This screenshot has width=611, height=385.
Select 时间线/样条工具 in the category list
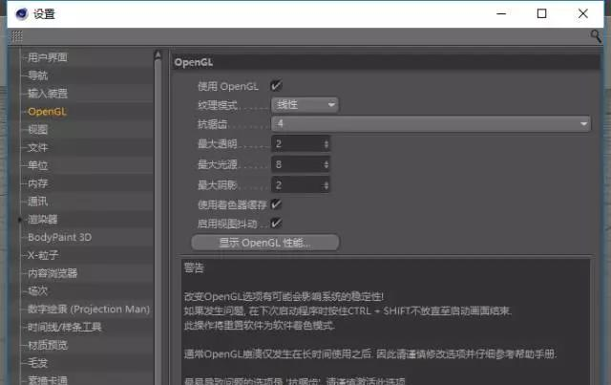[65, 327]
